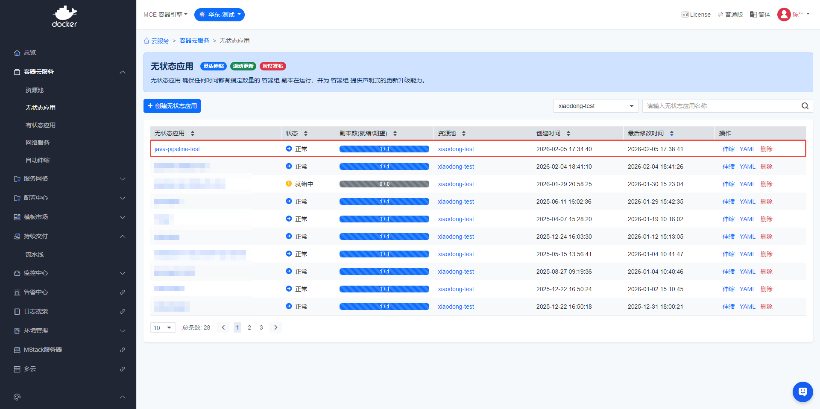820x409 pixels.
Task: Open the chat support bubble icon
Action: point(802,391)
